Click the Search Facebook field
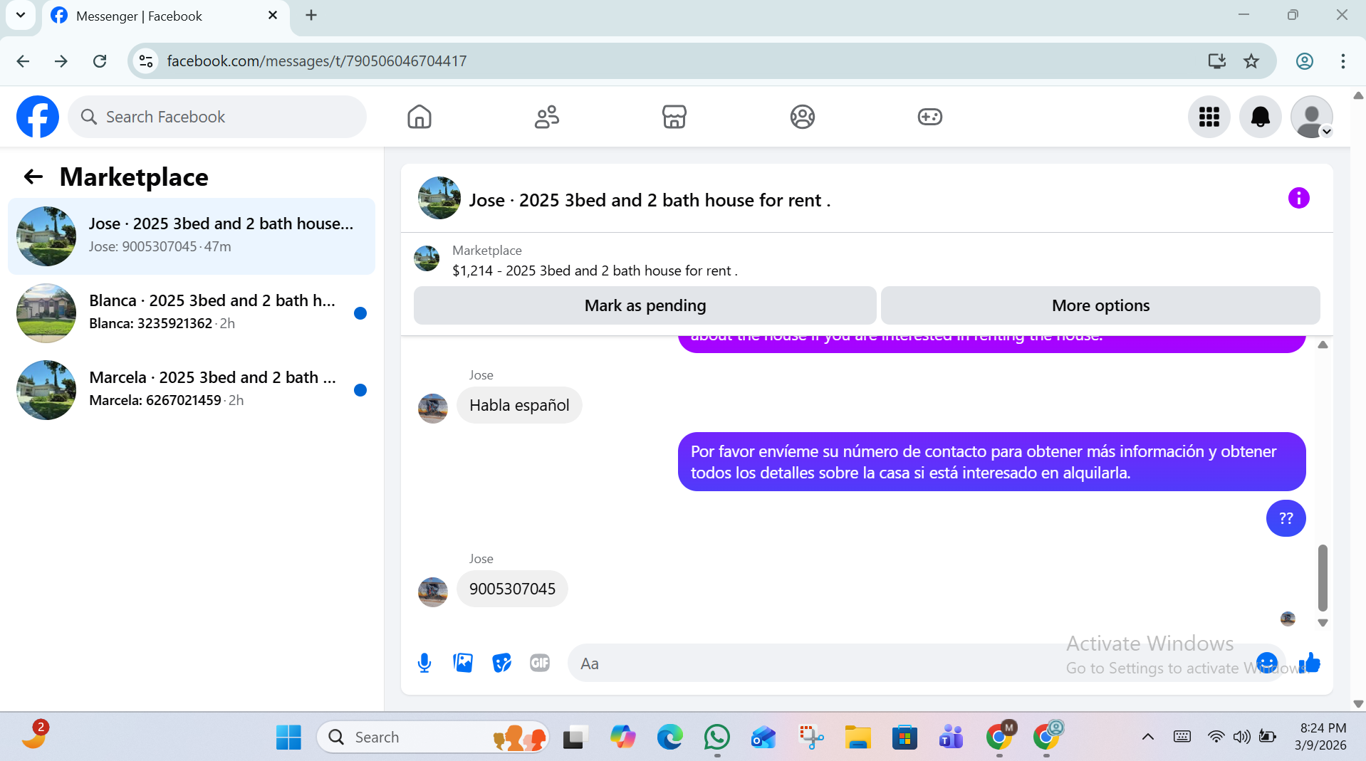 217,117
